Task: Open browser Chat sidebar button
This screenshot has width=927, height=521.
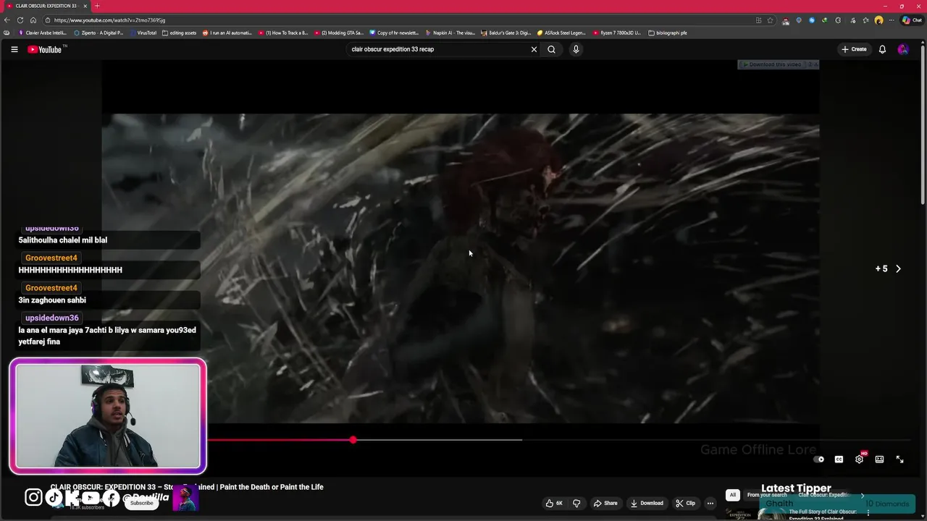Action: [911, 20]
